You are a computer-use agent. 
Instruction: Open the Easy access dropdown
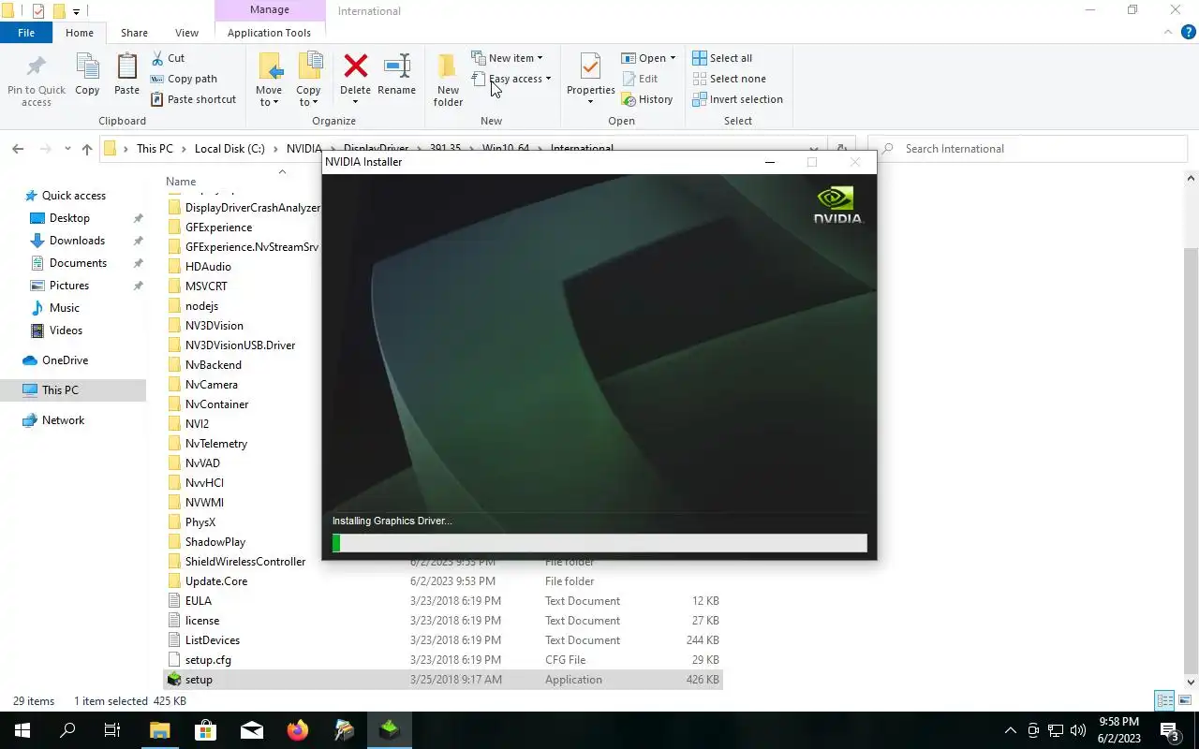(x=511, y=79)
